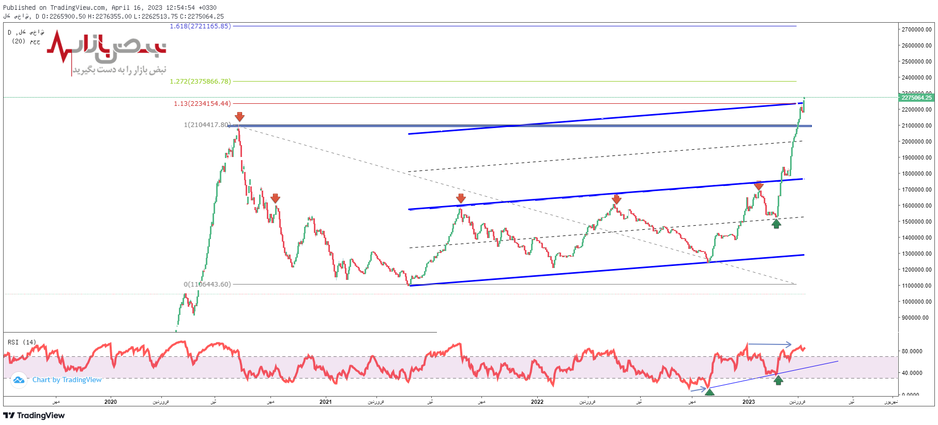Click RSI axis label 80.0000
The image size is (938, 425).
click(x=912, y=352)
